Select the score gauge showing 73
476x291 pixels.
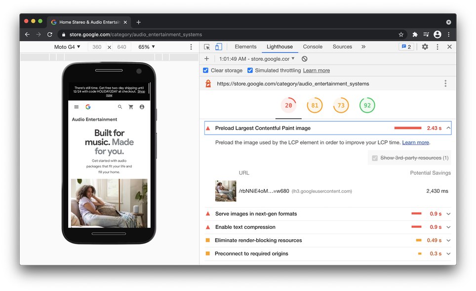[341, 105]
